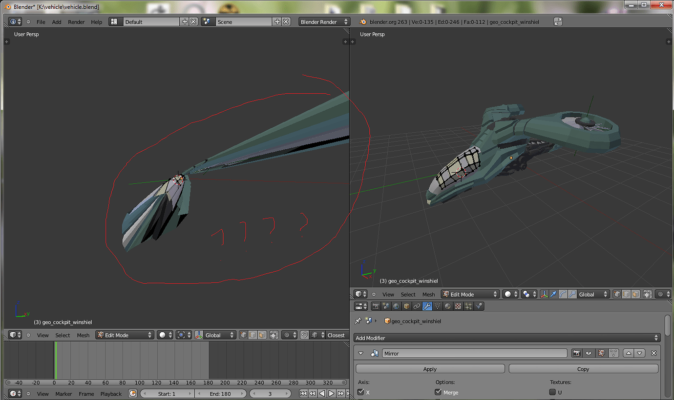Toggle fullscreen with icon next to stats text
The height and width of the screenshot is (400, 674).
[558, 21]
